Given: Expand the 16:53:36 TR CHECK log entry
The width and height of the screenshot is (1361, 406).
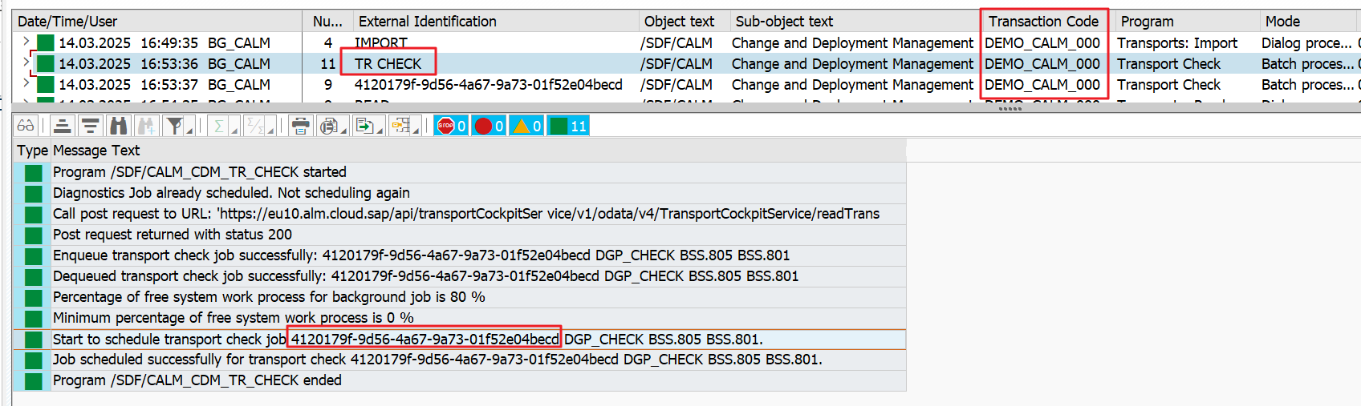Looking at the screenshot, I should (x=26, y=62).
